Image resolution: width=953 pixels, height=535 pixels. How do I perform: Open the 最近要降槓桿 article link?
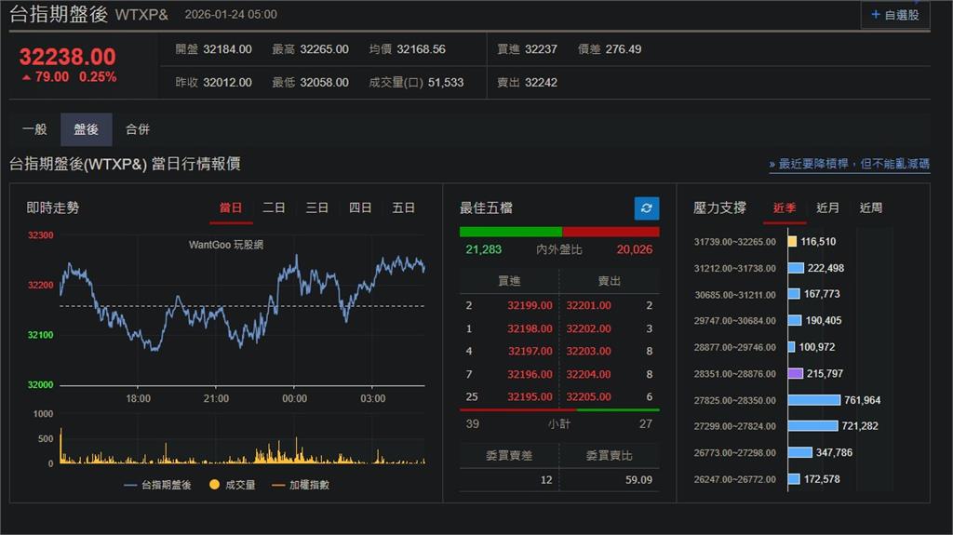point(850,164)
